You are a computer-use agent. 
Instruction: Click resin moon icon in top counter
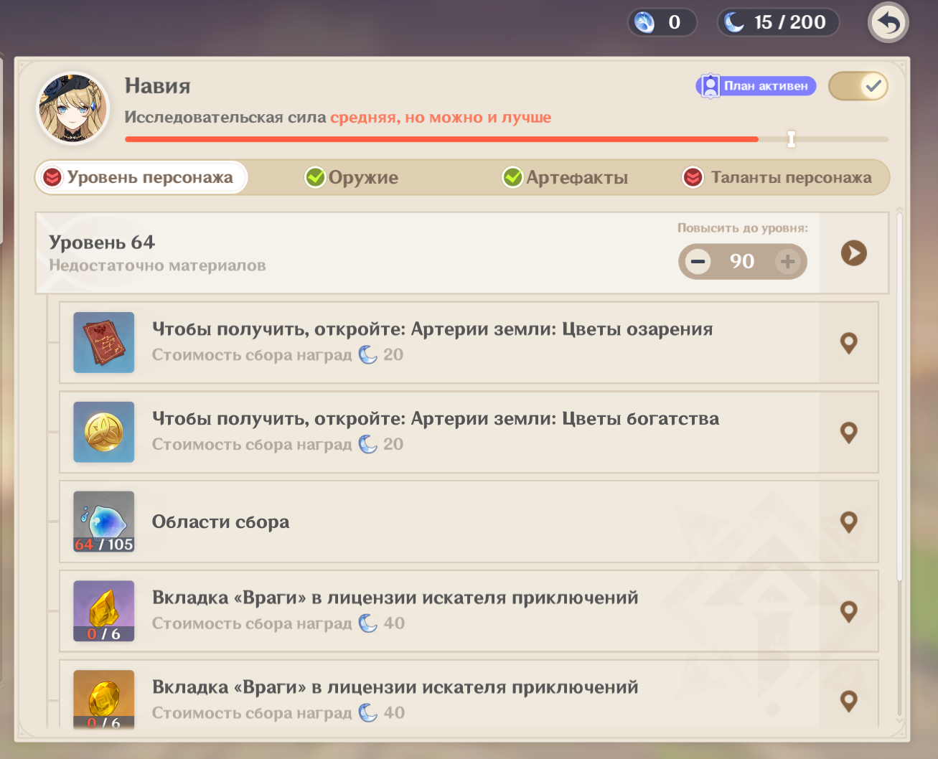click(734, 22)
